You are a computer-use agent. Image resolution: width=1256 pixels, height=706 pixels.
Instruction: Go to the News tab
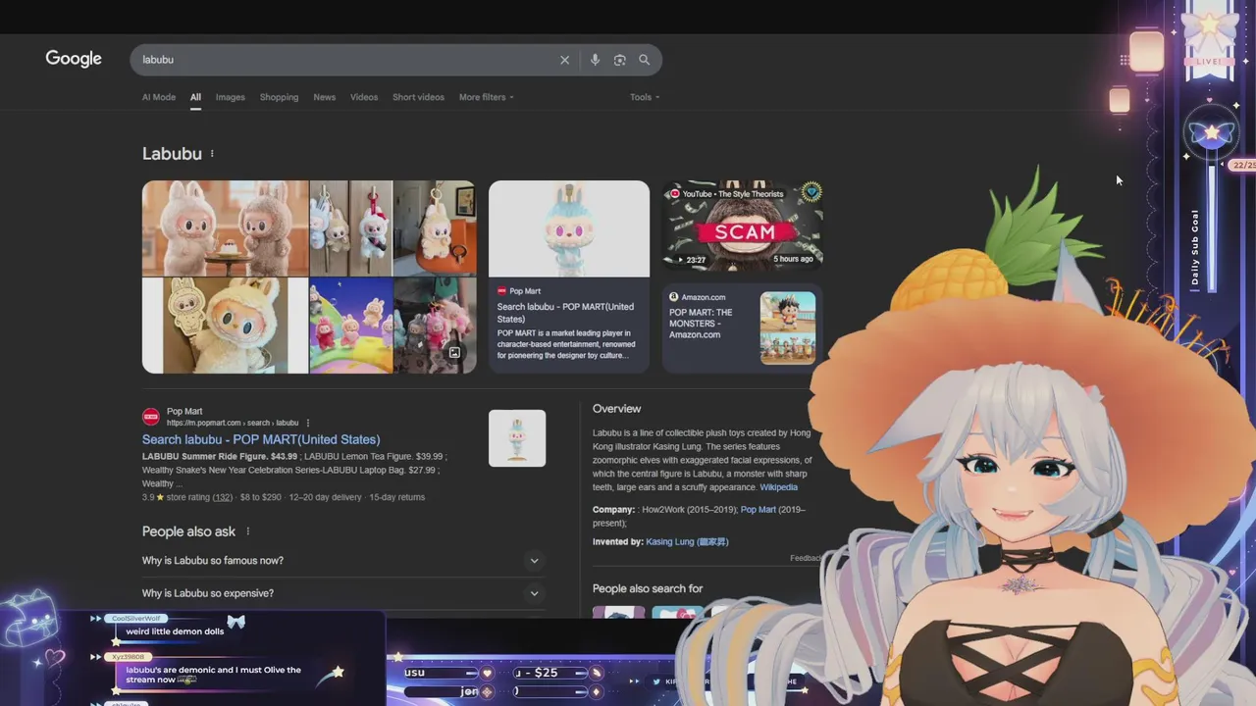click(x=325, y=97)
